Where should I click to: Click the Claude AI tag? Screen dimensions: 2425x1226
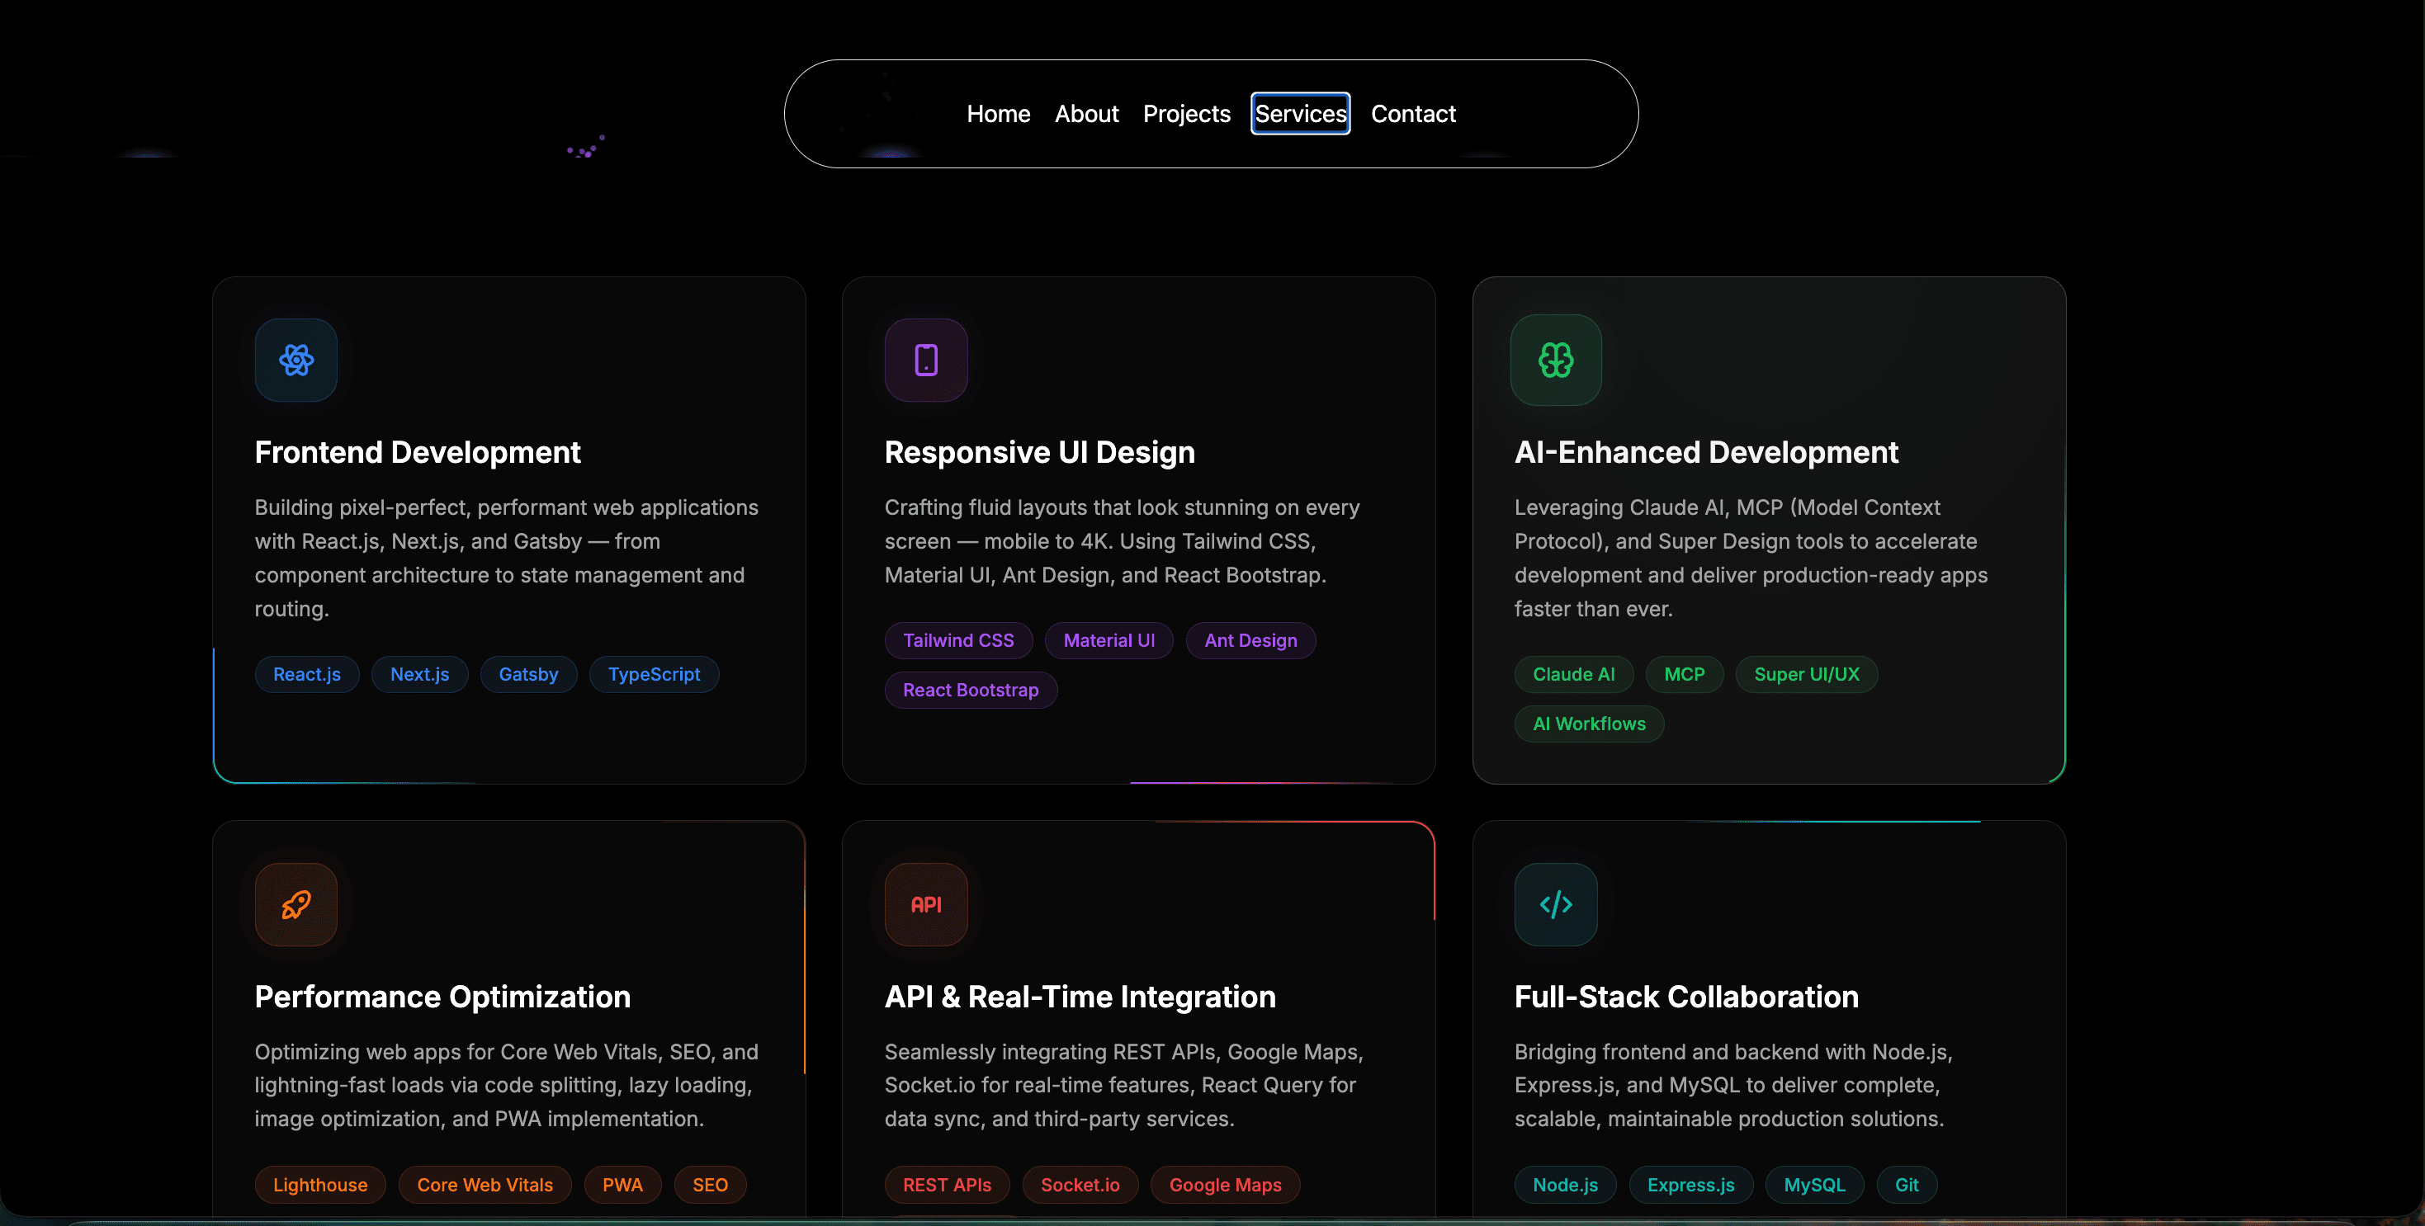(1574, 675)
